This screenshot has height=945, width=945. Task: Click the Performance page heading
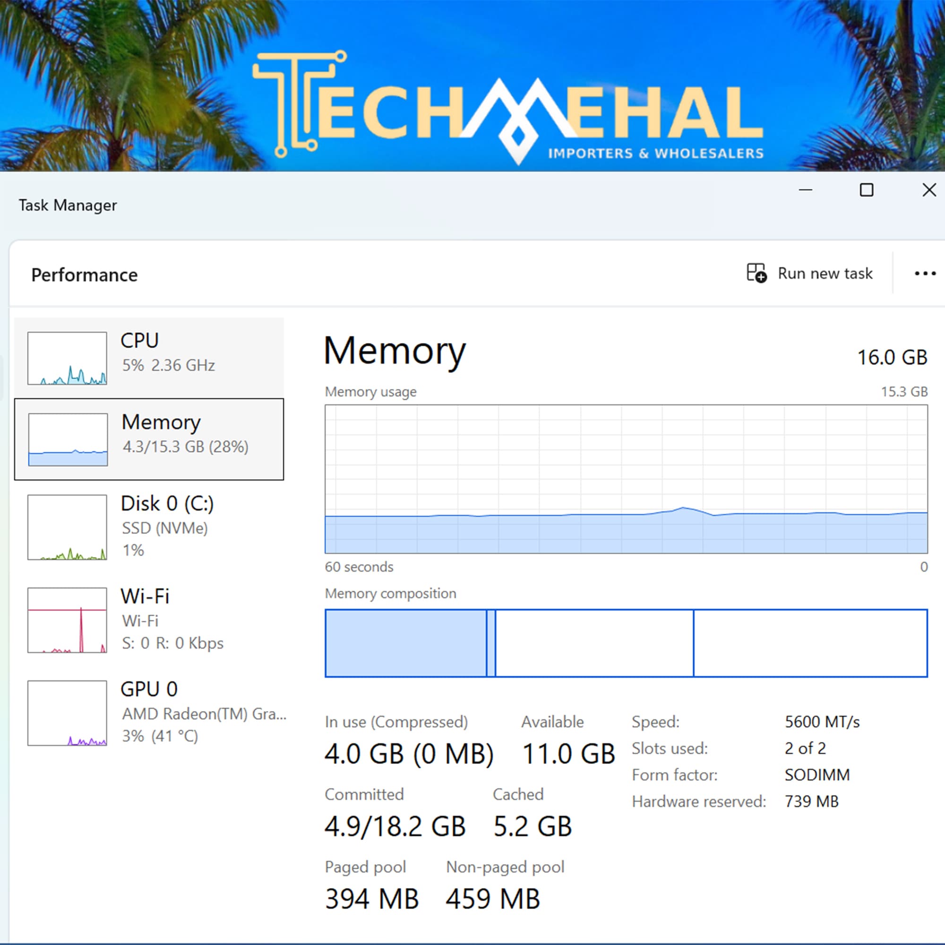(x=85, y=275)
